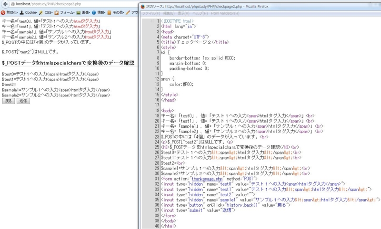The width and height of the screenshot is (381, 229).
Task: Click source line 37 submit input
Action: click(x=198, y=210)
